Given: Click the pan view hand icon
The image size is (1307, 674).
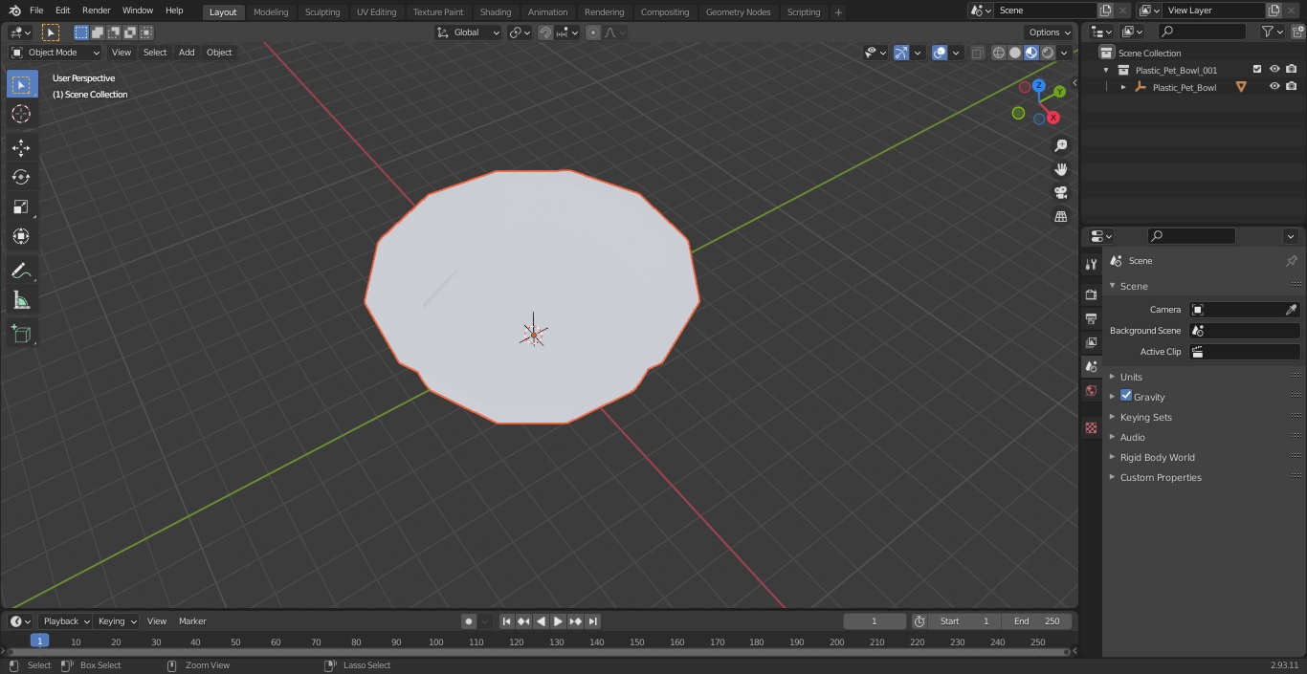Looking at the screenshot, I should tap(1060, 169).
